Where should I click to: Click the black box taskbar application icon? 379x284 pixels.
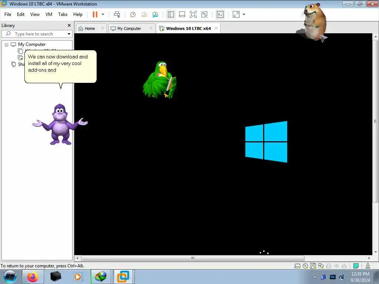[x=56, y=277]
